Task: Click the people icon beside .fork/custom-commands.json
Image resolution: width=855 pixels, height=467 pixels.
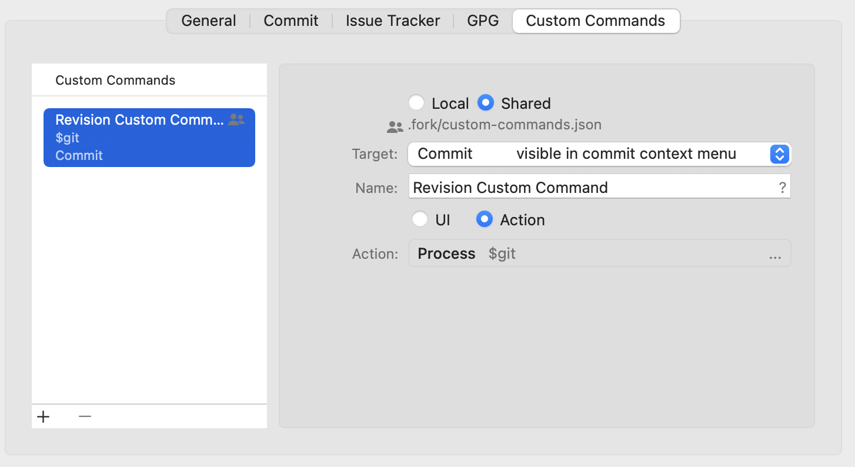Action: pos(395,125)
